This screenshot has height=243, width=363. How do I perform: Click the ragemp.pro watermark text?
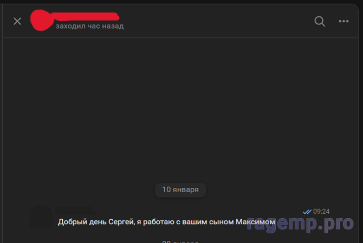coord(300,224)
